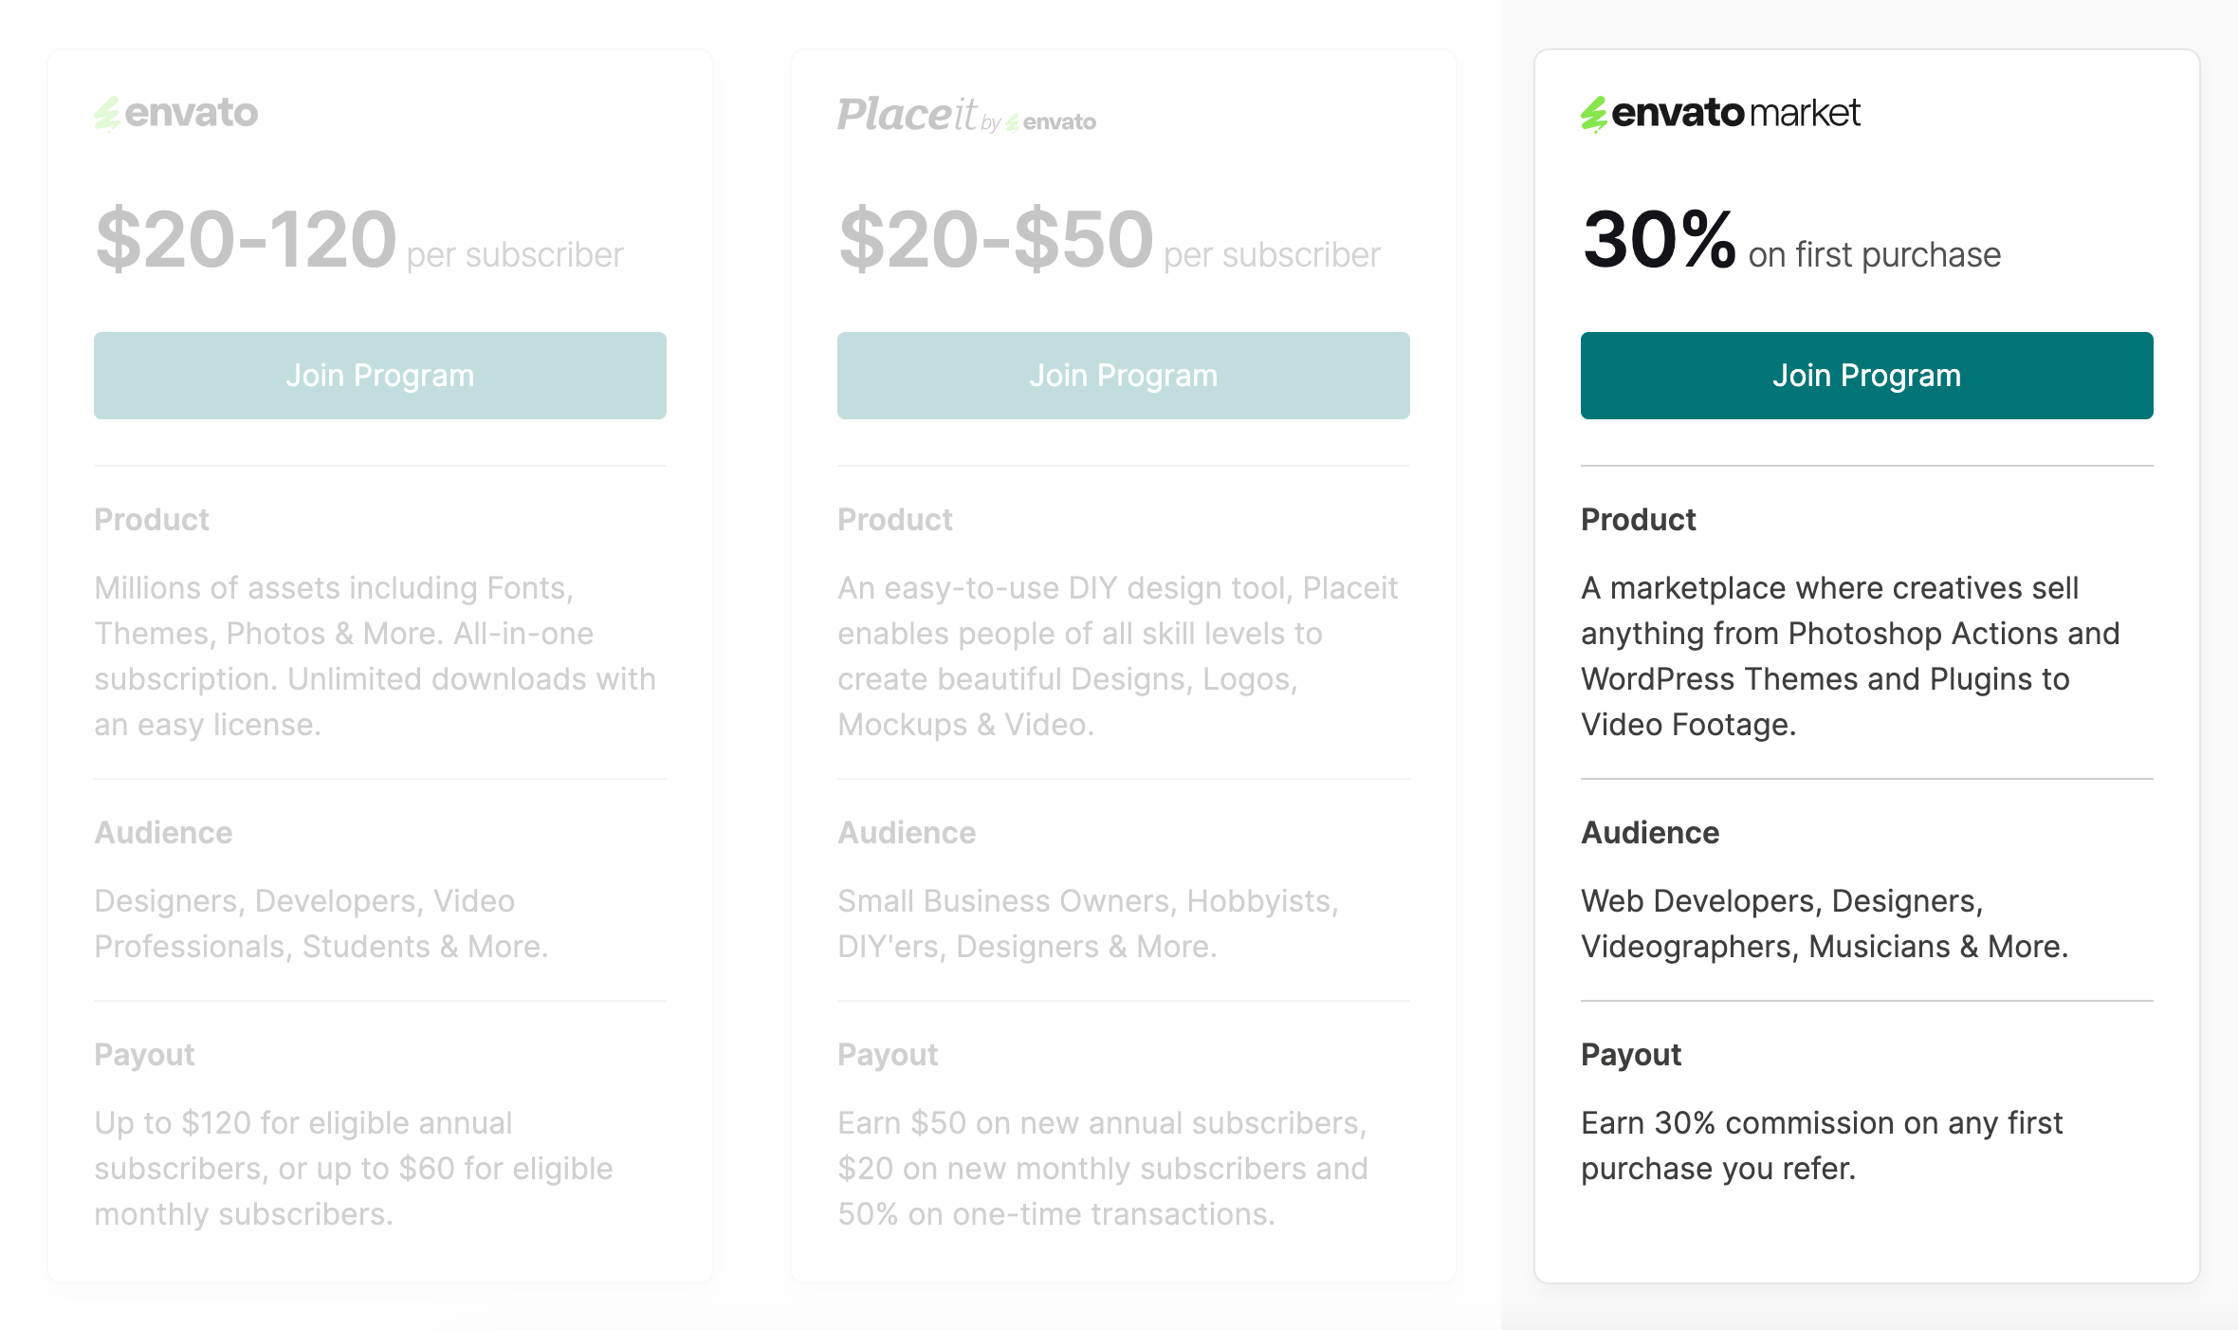Viewport: 2238px width, 1330px height.
Task: Click Join Program for Envato Market
Action: coord(1866,375)
